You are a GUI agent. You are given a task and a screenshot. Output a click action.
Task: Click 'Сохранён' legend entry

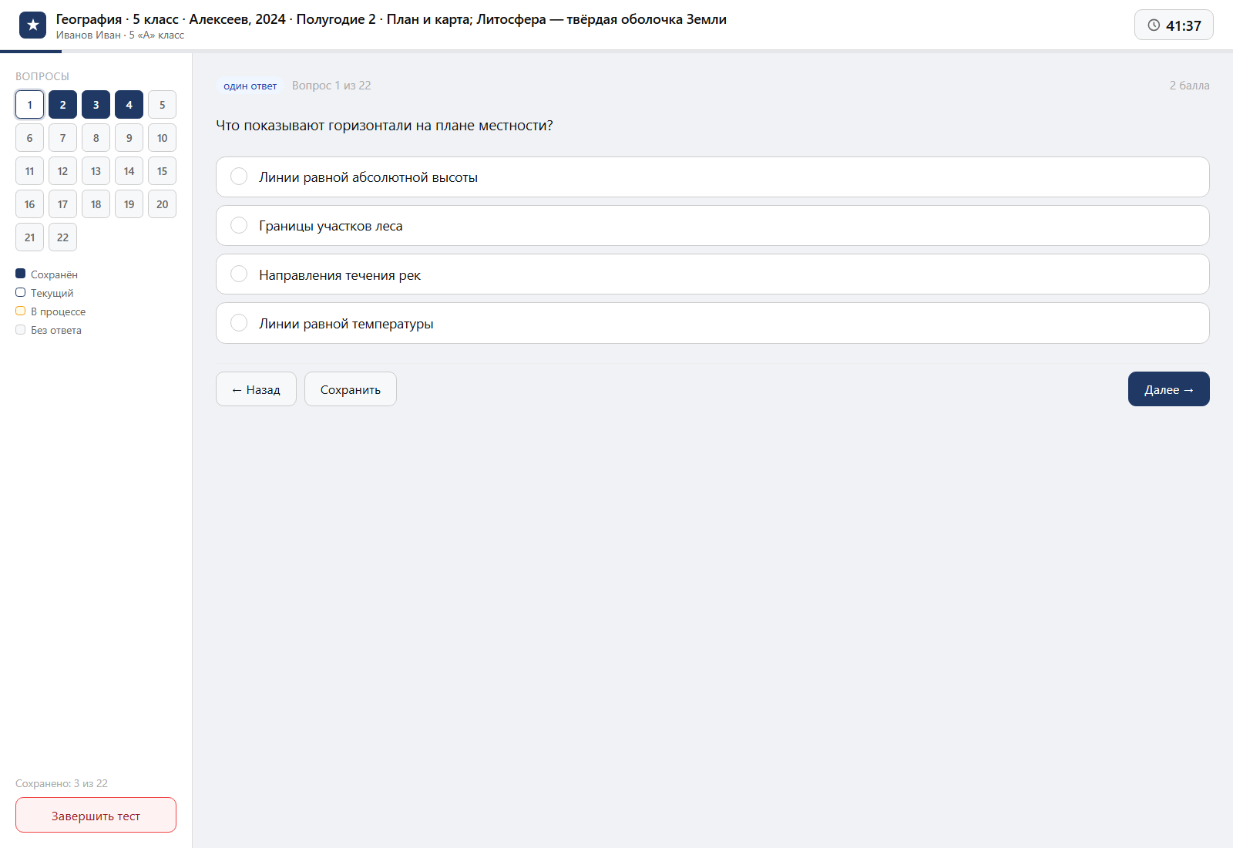click(x=47, y=274)
